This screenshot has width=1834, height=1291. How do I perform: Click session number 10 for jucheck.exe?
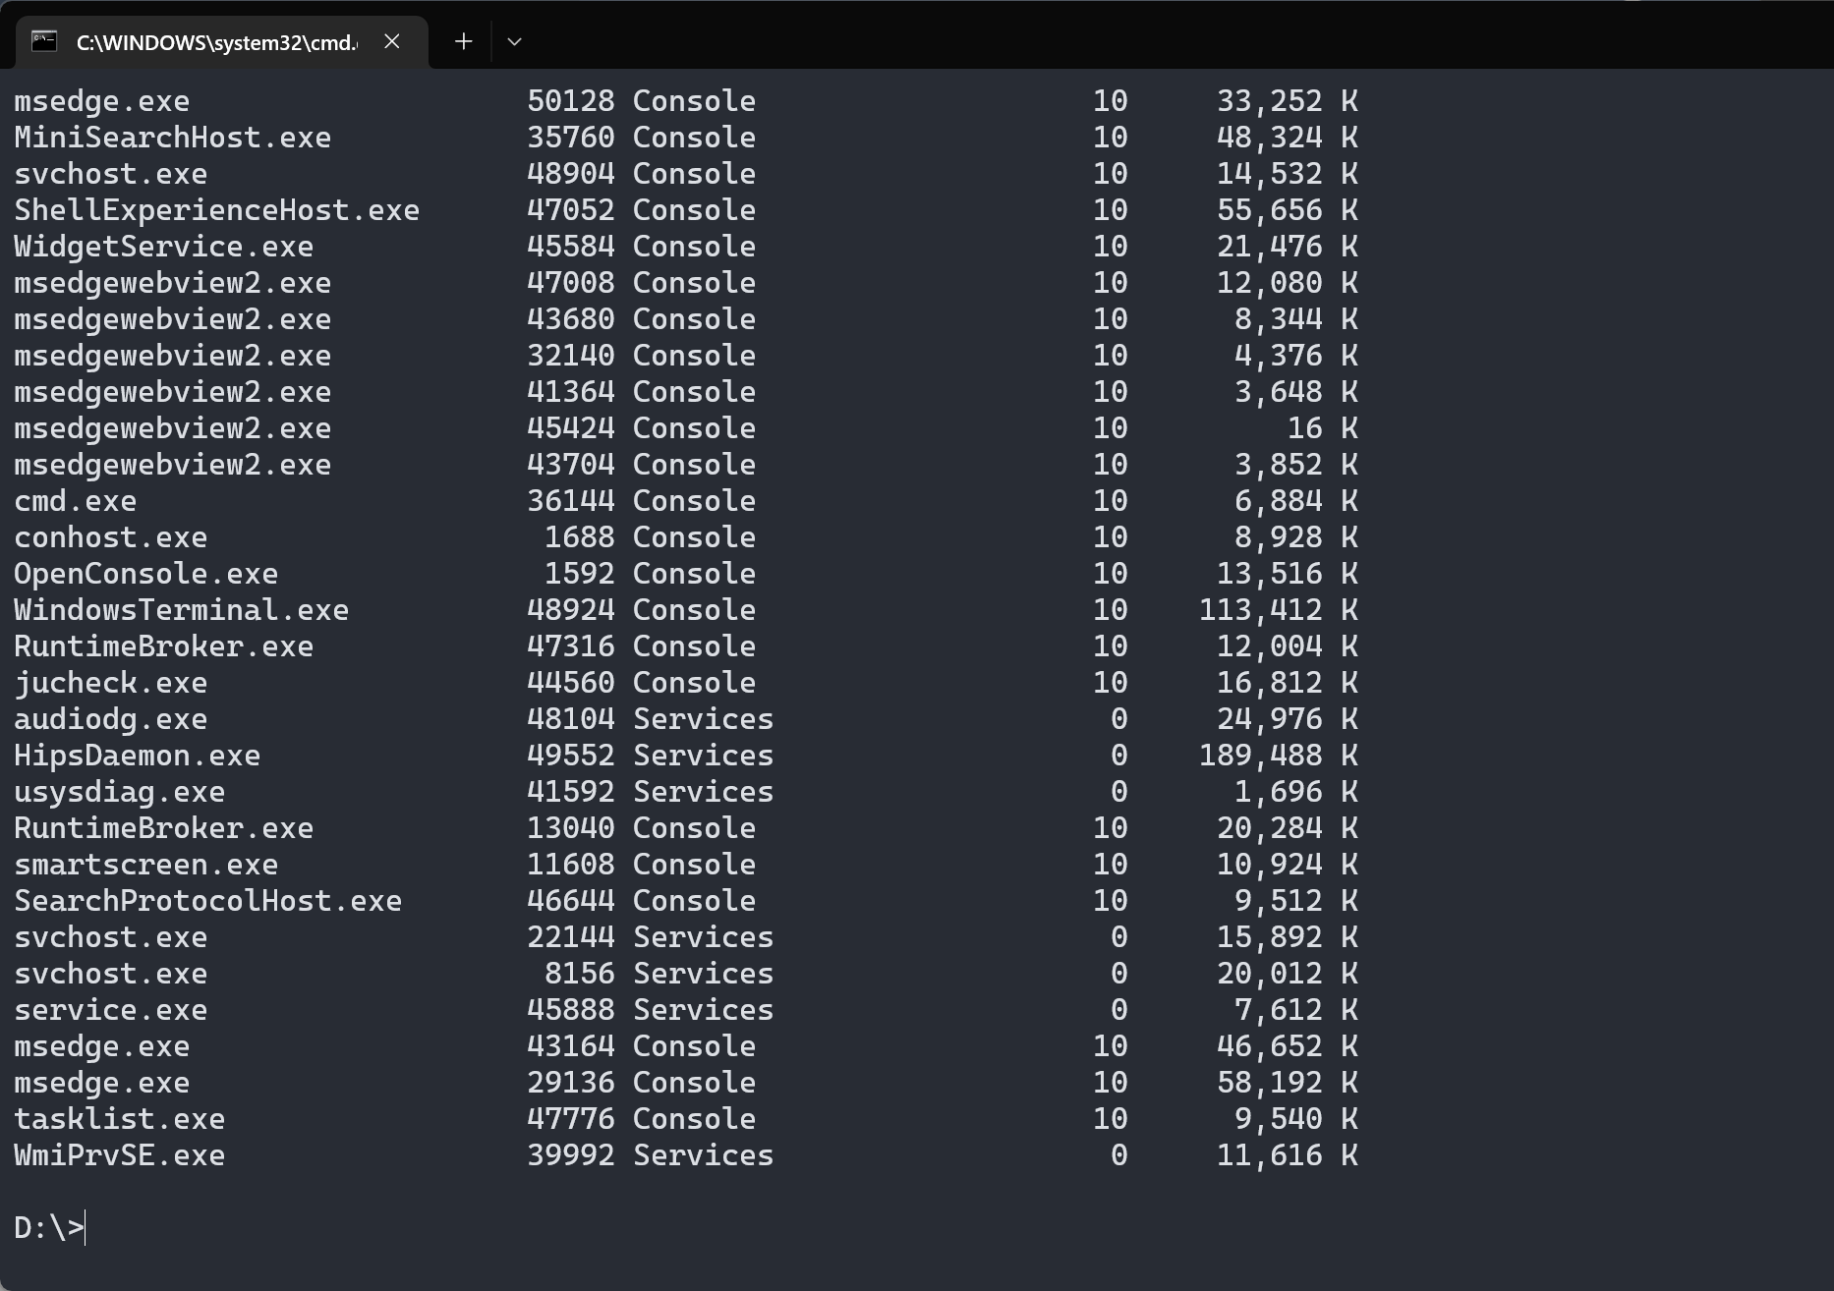point(1111,683)
